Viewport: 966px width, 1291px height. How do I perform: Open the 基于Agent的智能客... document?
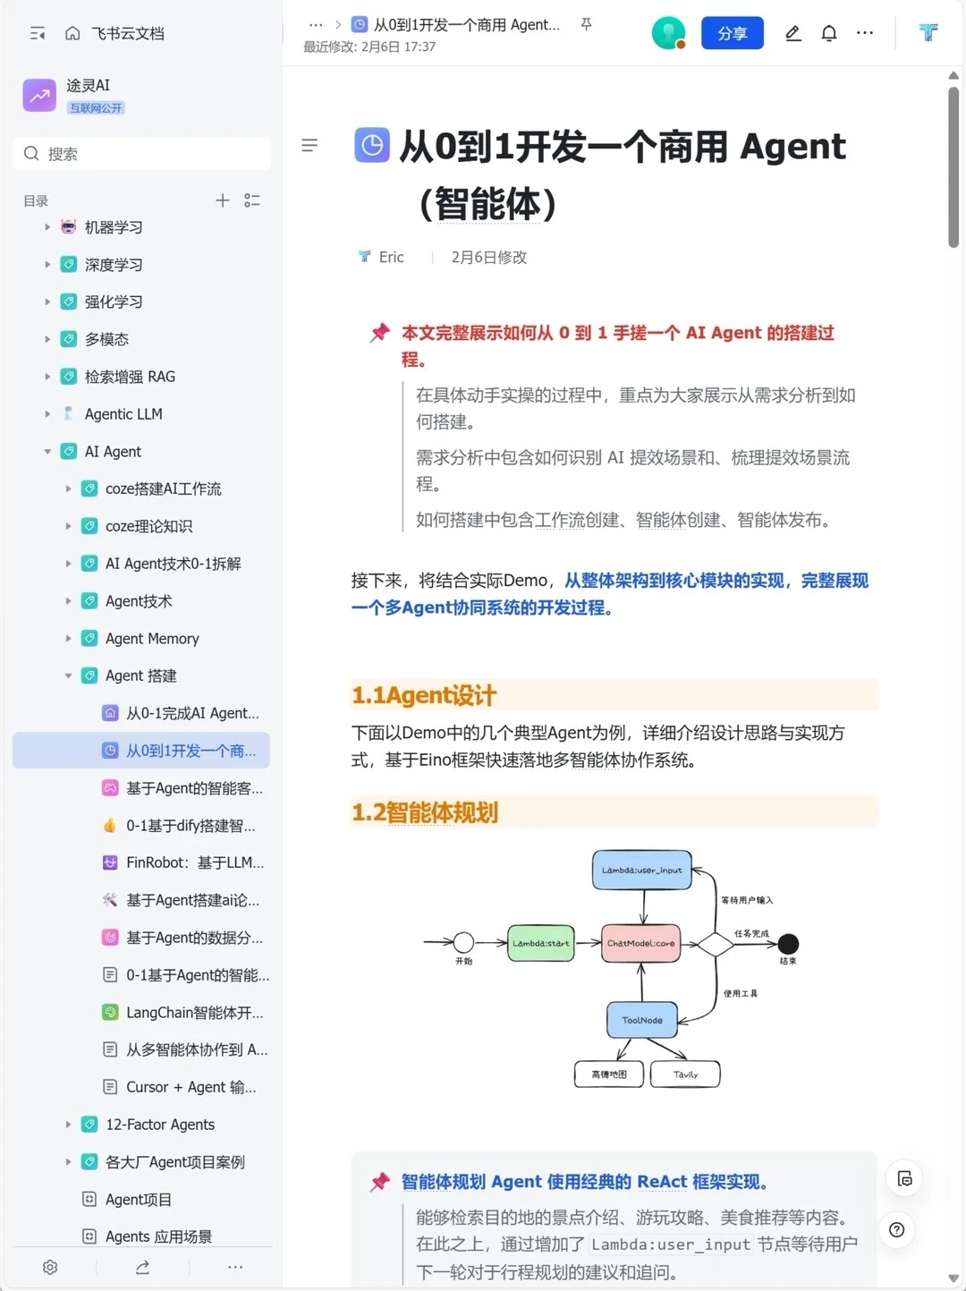pyautogui.click(x=194, y=788)
